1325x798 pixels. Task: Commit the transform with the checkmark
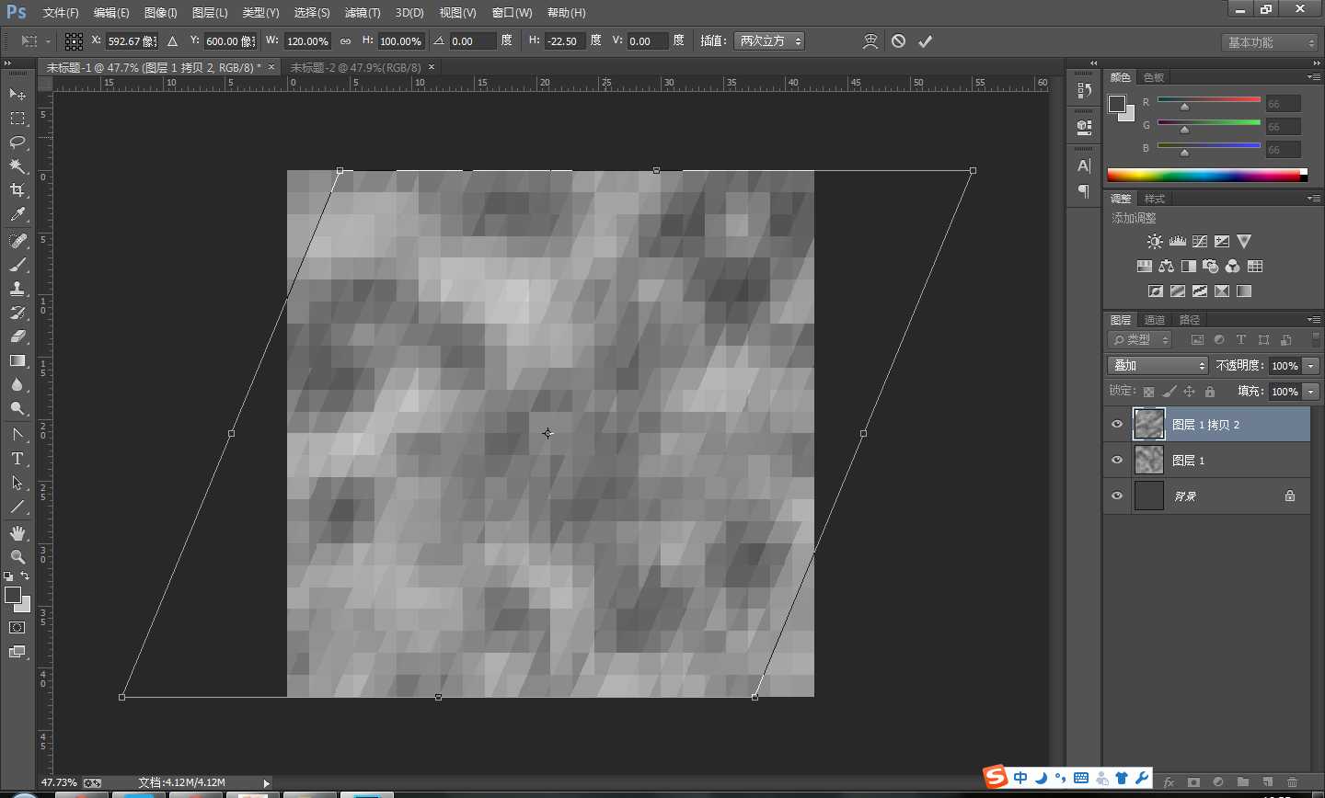pos(926,41)
